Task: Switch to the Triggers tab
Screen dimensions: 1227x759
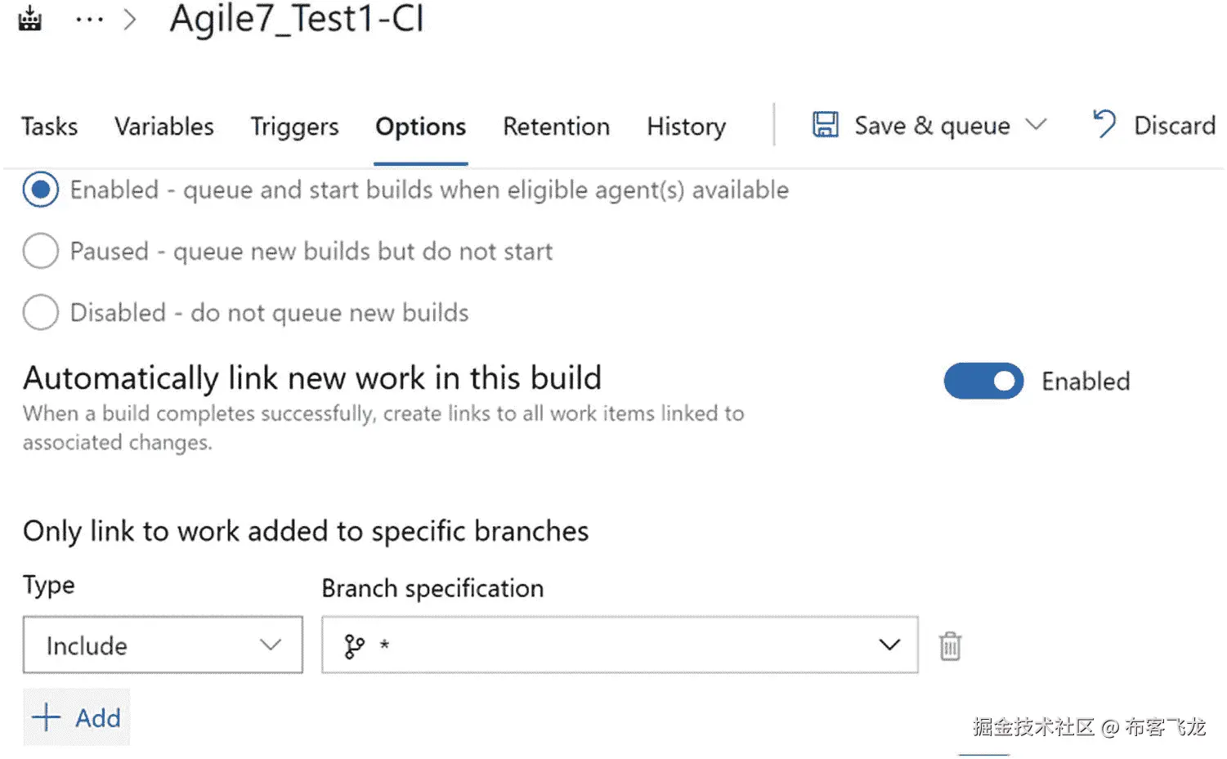Action: 294,127
